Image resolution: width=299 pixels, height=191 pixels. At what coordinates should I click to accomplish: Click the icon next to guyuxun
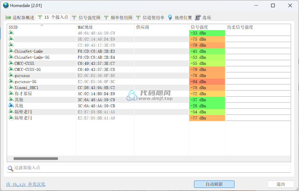click(x=11, y=75)
